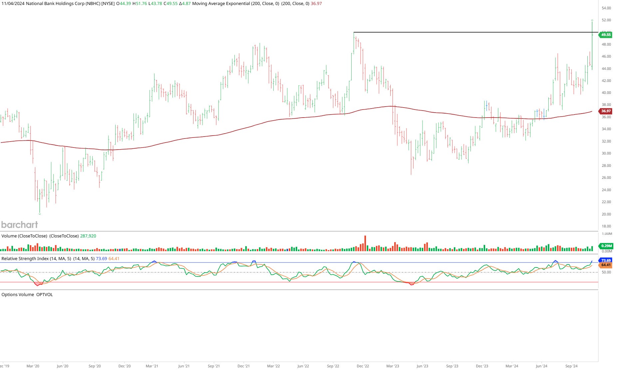Click the 28.00 price axis label

pos(606,166)
